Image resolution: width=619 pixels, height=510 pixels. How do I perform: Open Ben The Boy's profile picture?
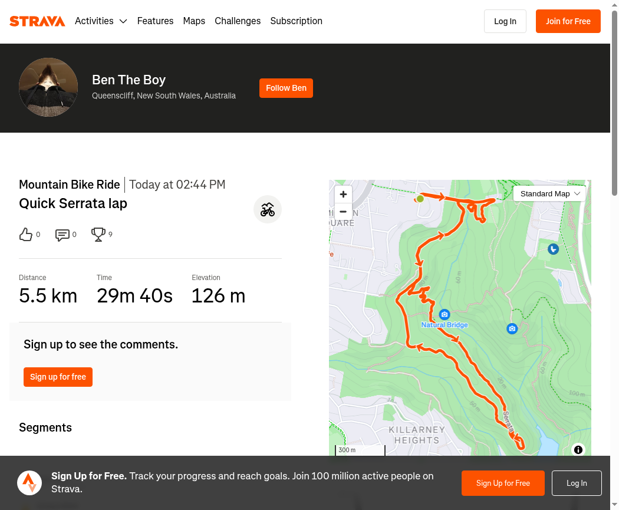coord(48,87)
